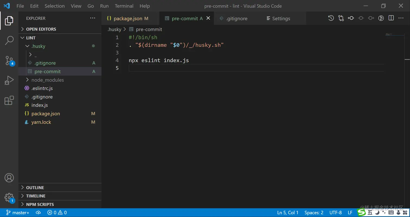Expand the Open Editors section
This screenshot has height=217, width=410.
point(60,29)
